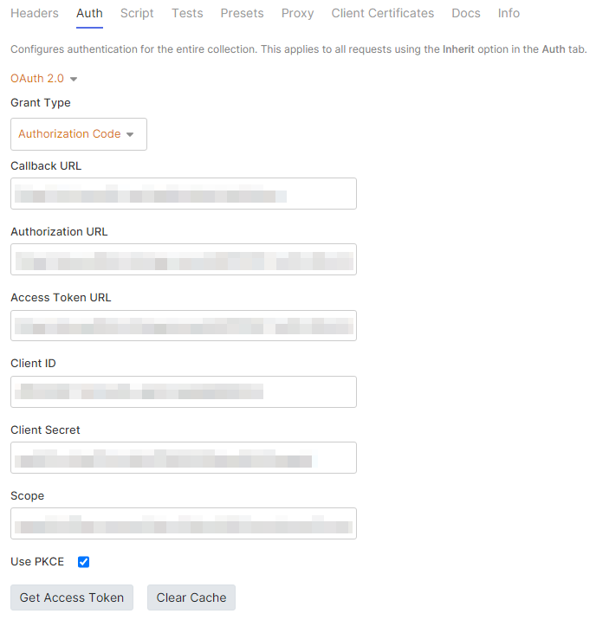Viewport: 609px width, 620px height.
Task: Click the Client ID input box
Action: coord(184,391)
